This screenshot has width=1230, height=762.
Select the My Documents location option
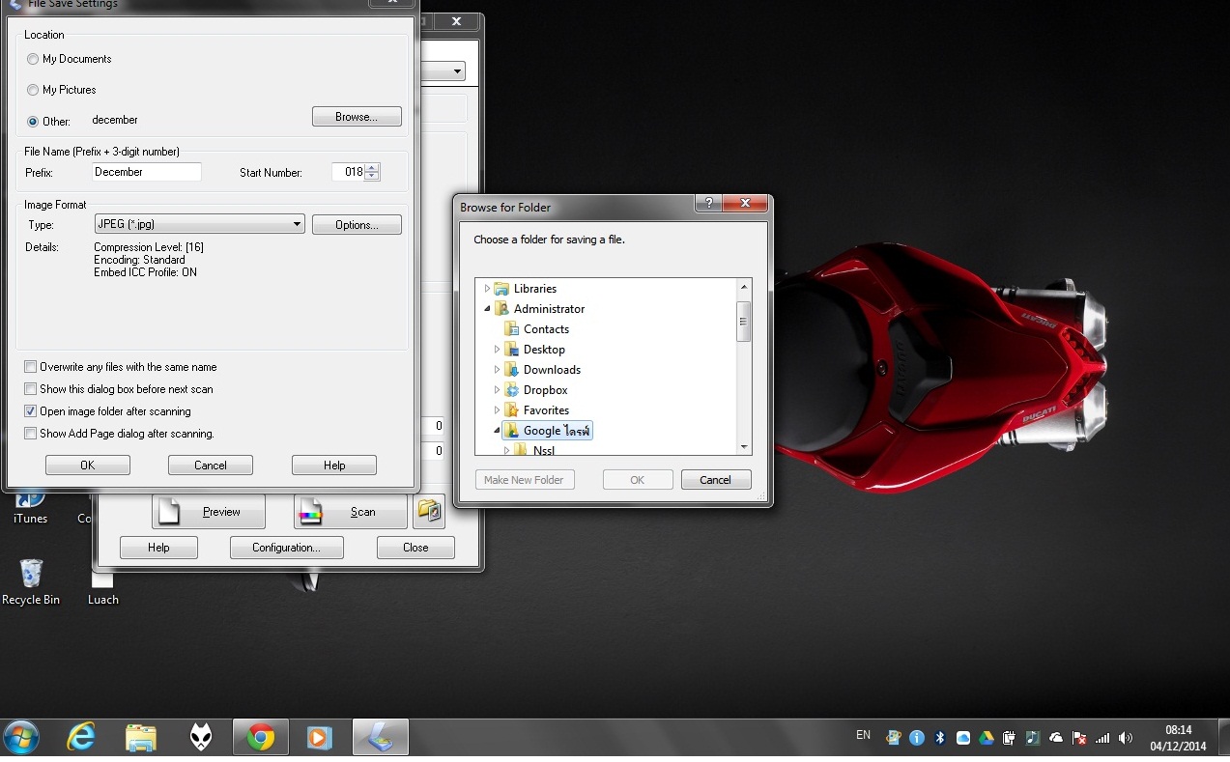tap(33, 59)
